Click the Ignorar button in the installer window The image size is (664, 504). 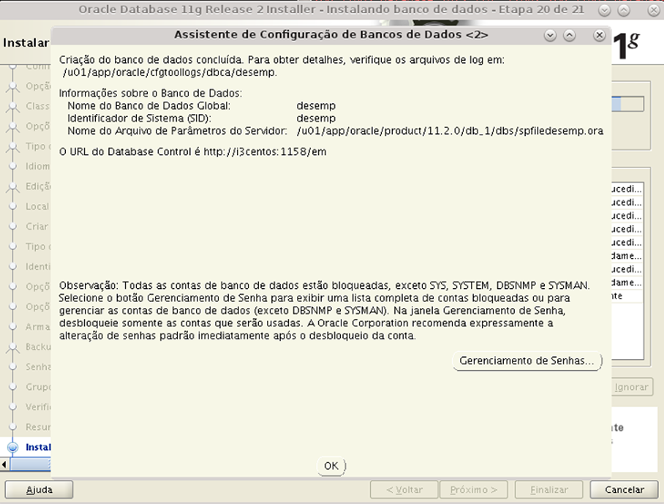[631, 387]
